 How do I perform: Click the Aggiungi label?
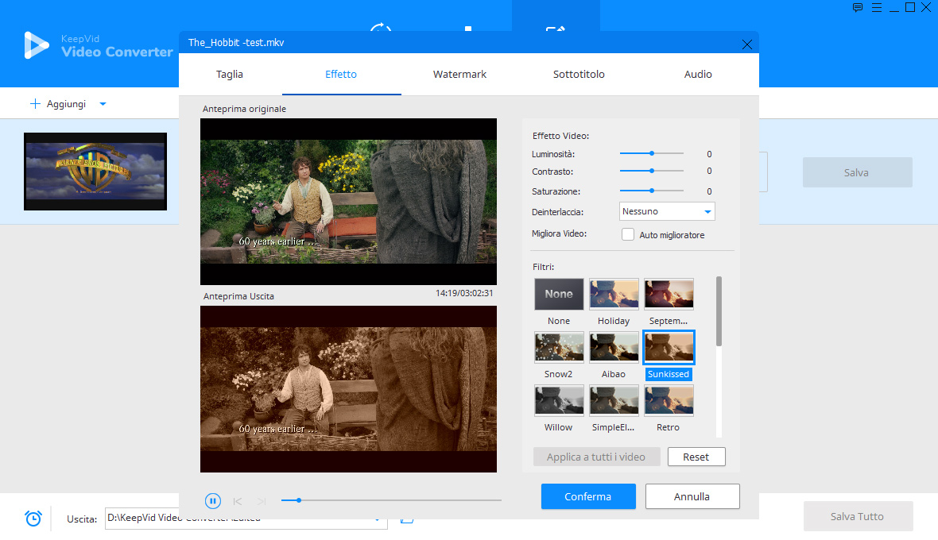[67, 104]
